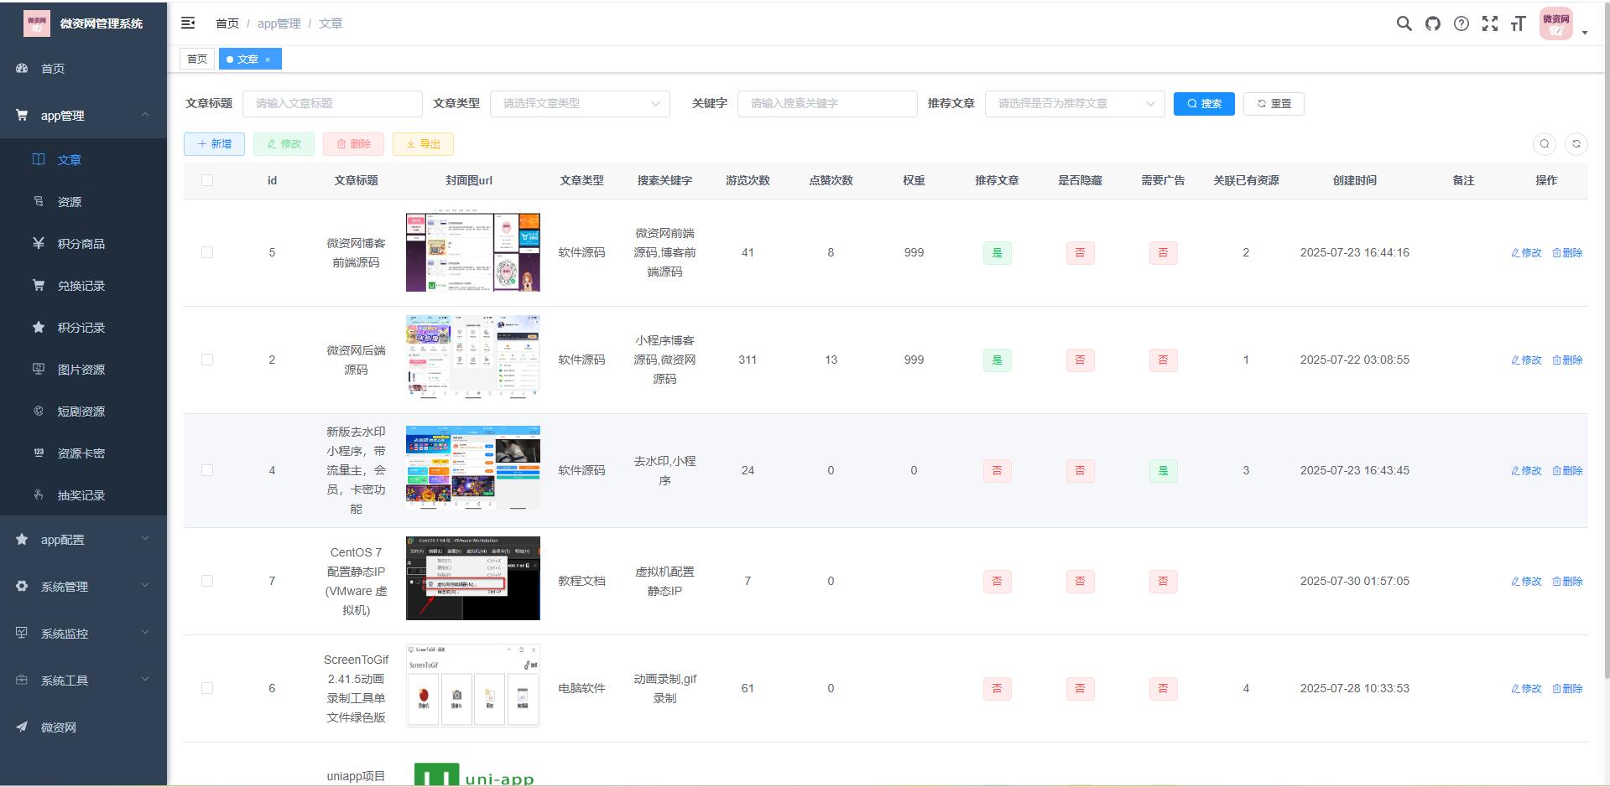Refresh the table with round refresh icon
This screenshot has height=787, width=1610.
click(x=1576, y=144)
